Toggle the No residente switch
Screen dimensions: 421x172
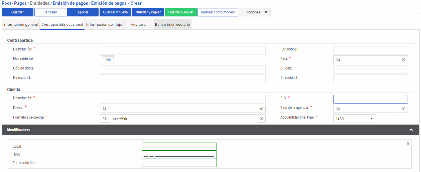point(107,60)
